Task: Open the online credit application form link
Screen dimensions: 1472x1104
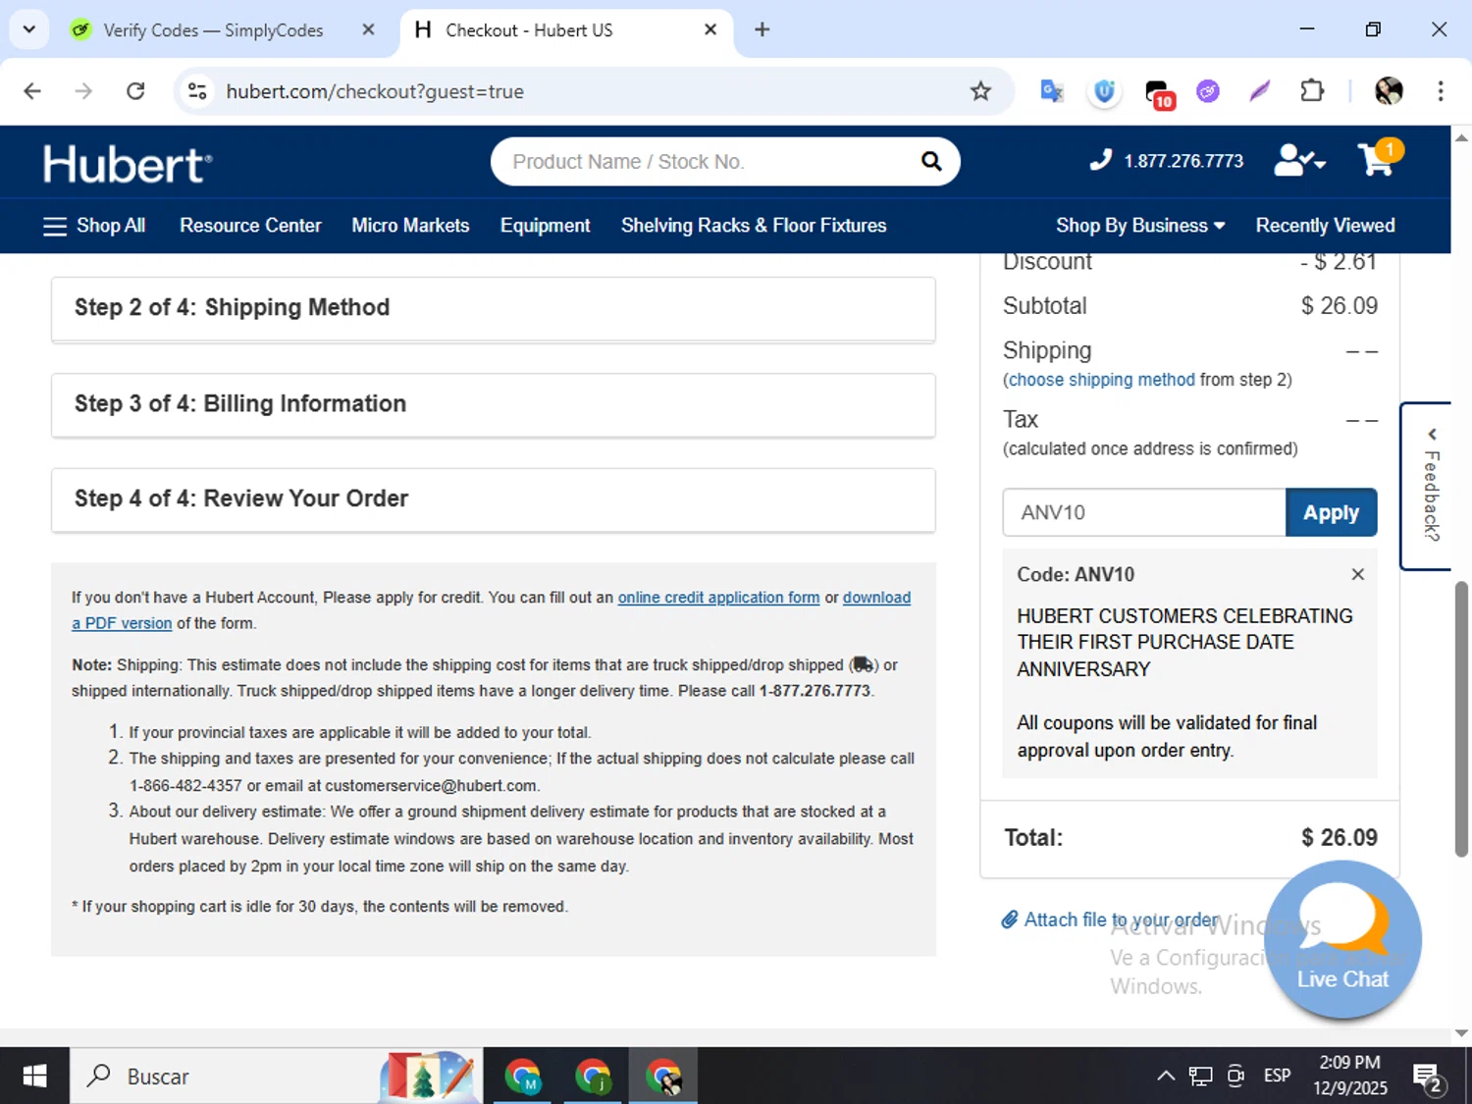Action: (x=717, y=598)
